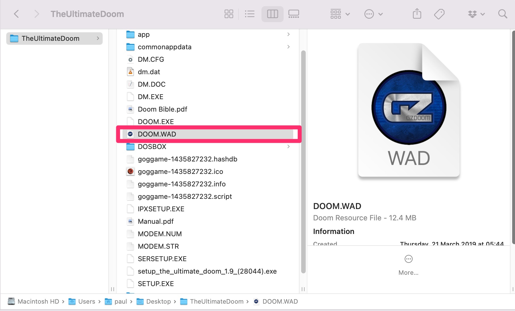Select the goggame-1435827232.ico icon
The width and height of the screenshot is (515, 311).
click(x=130, y=171)
